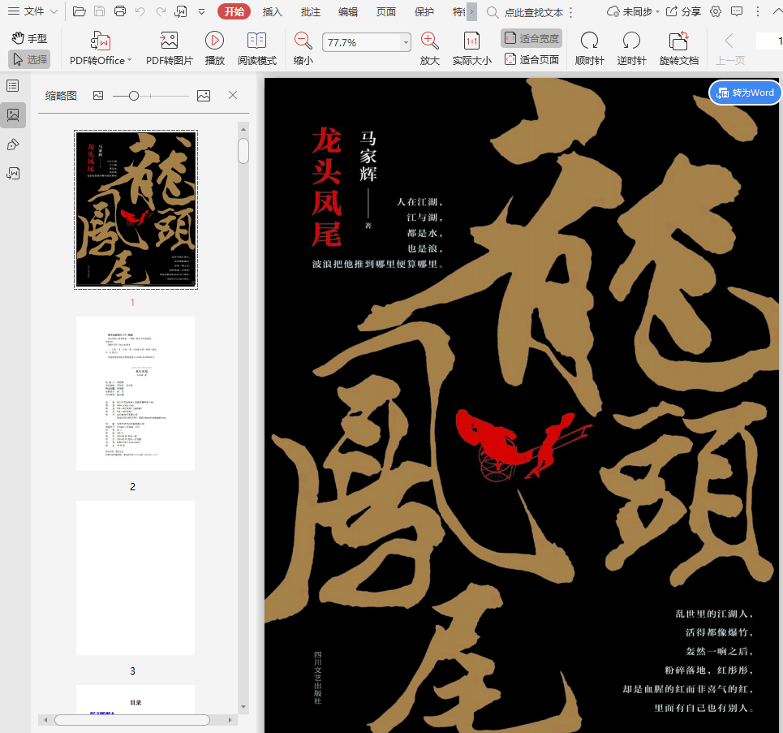
Task: Click small thumbnail size icon
Action: click(x=98, y=96)
